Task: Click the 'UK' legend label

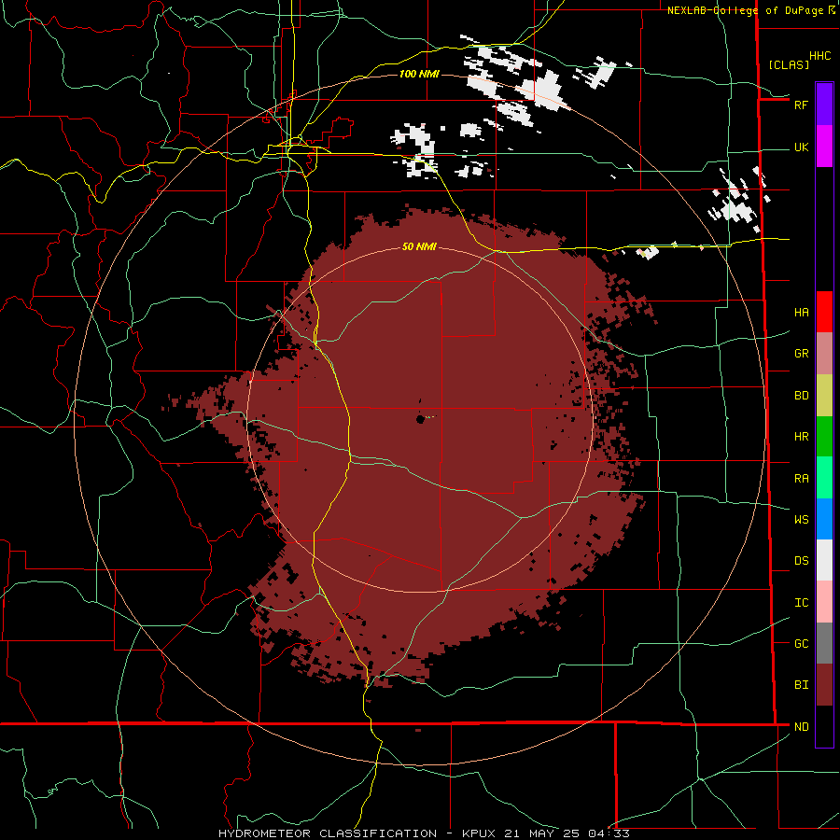Action: click(801, 147)
